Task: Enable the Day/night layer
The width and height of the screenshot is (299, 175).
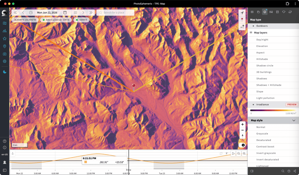Action: coord(273,40)
